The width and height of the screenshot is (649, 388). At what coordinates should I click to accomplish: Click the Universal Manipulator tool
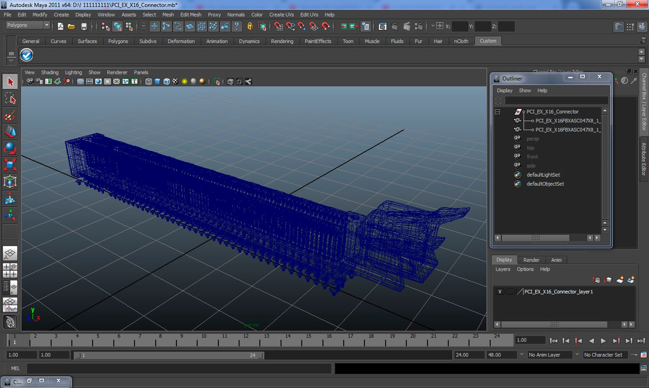(x=10, y=181)
